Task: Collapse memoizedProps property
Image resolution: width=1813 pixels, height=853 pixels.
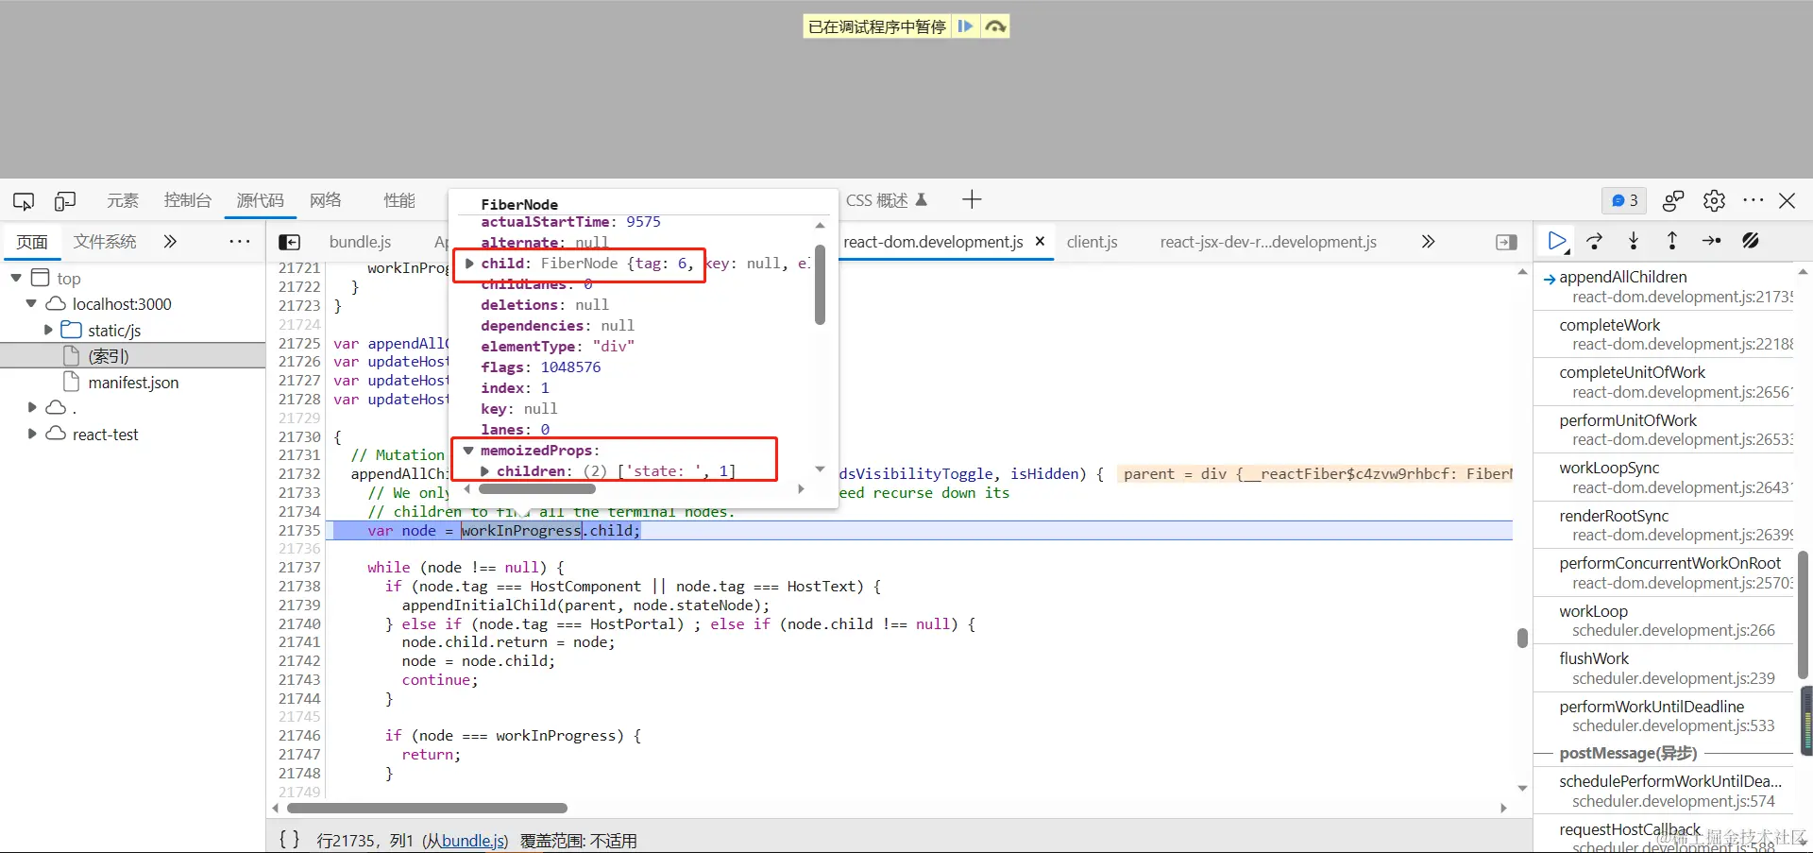Action: (x=468, y=451)
